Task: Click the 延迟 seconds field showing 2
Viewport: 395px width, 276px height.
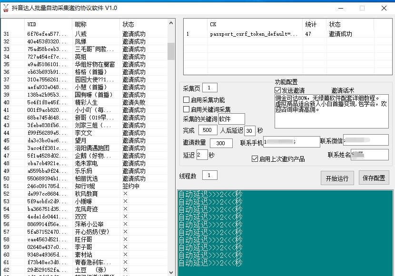Action: pos(202,155)
